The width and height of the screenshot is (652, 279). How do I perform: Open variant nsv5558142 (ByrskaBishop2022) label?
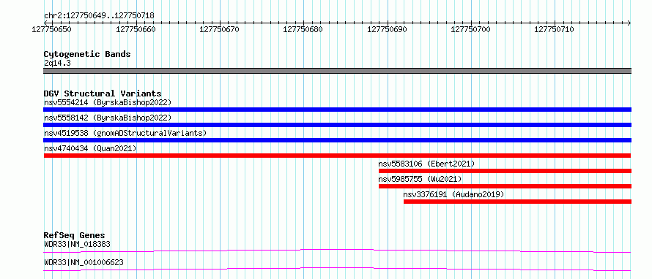(107, 118)
